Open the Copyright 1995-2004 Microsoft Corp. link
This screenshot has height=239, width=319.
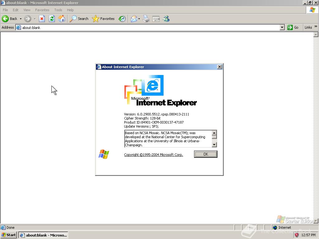tap(153, 155)
